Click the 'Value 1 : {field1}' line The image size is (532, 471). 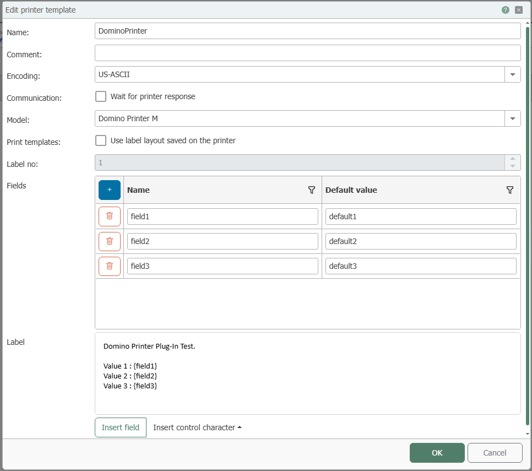coord(131,366)
